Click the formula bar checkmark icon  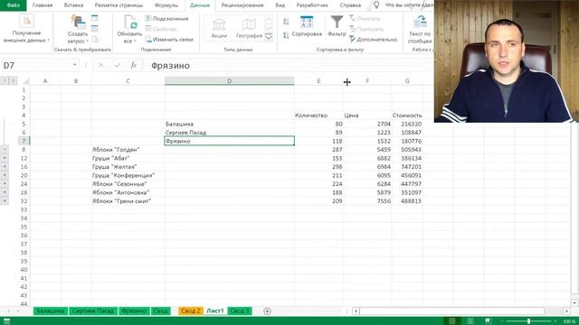coord(117,65)
